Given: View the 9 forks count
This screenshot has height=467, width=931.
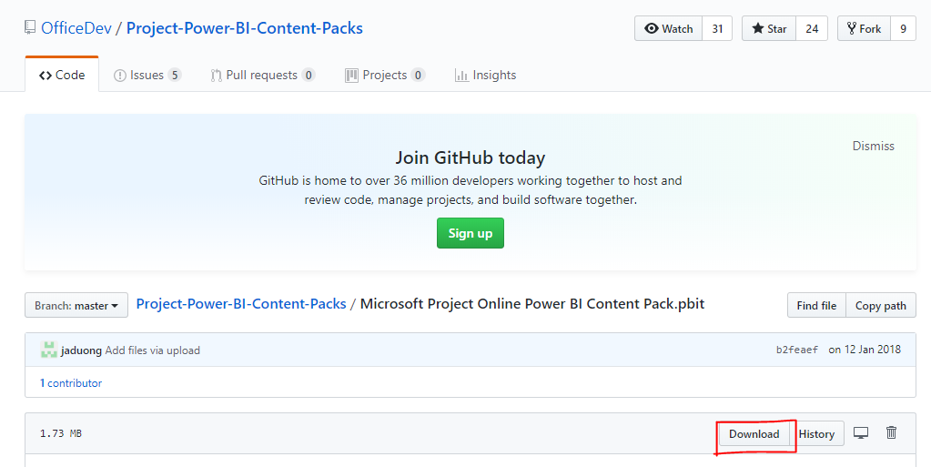Looking at the screenshot, I should click(903, 28).
